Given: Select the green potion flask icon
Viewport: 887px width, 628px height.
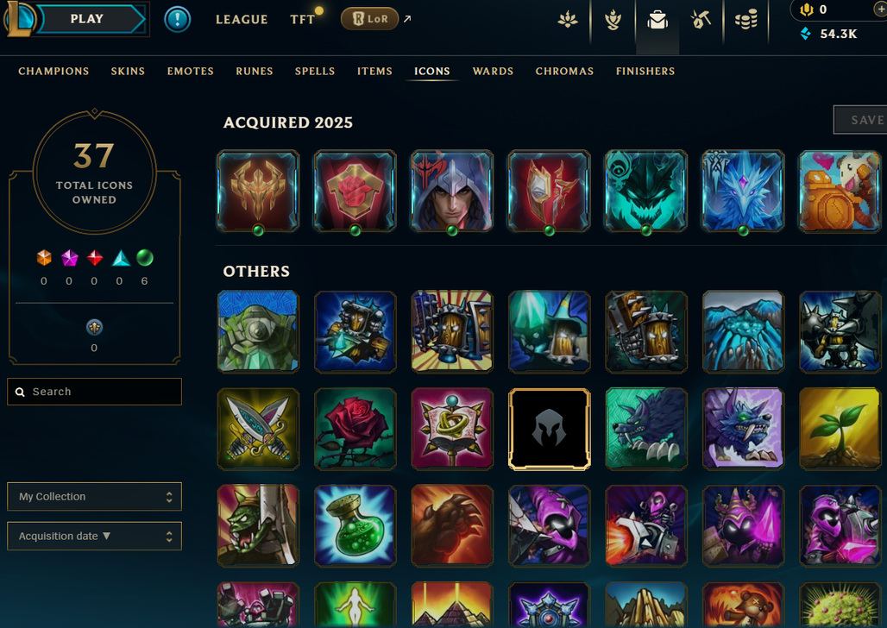Looking at the screenshot, I should (355, 525).
